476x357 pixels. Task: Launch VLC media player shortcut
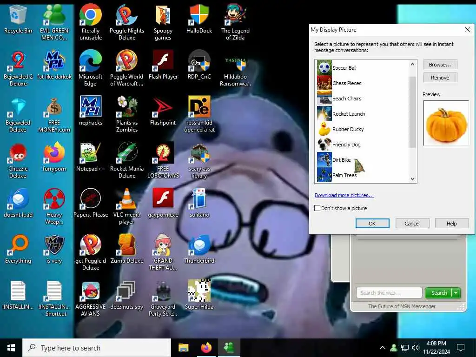126,207
